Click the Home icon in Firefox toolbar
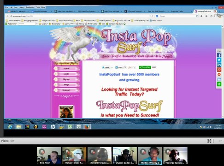The height and width of the screenshot is (166, 224). [x=206, y=16]
